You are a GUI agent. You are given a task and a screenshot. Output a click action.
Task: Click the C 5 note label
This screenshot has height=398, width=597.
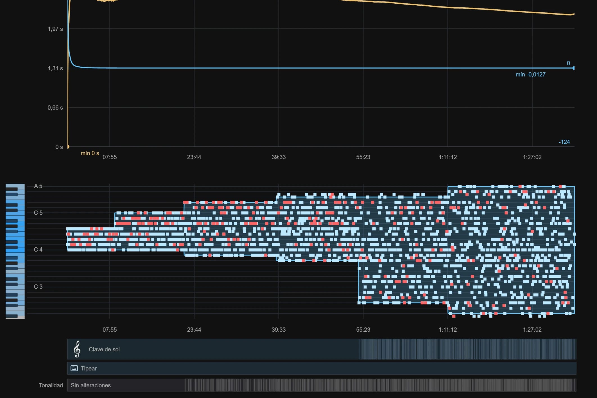pos(38,213)
